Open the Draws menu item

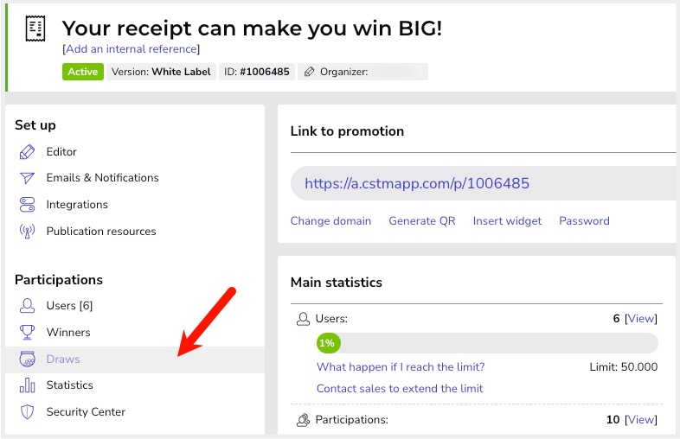coord(63,359)
